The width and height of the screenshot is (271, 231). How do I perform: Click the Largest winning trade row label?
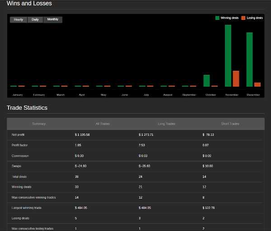coord(27,208)
